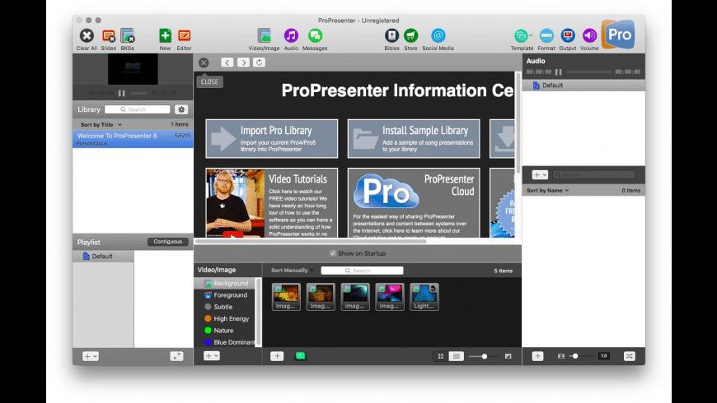This screenshot has height=403, width=717.
Task: Click the CLOSE button
Action: [209, 81]
